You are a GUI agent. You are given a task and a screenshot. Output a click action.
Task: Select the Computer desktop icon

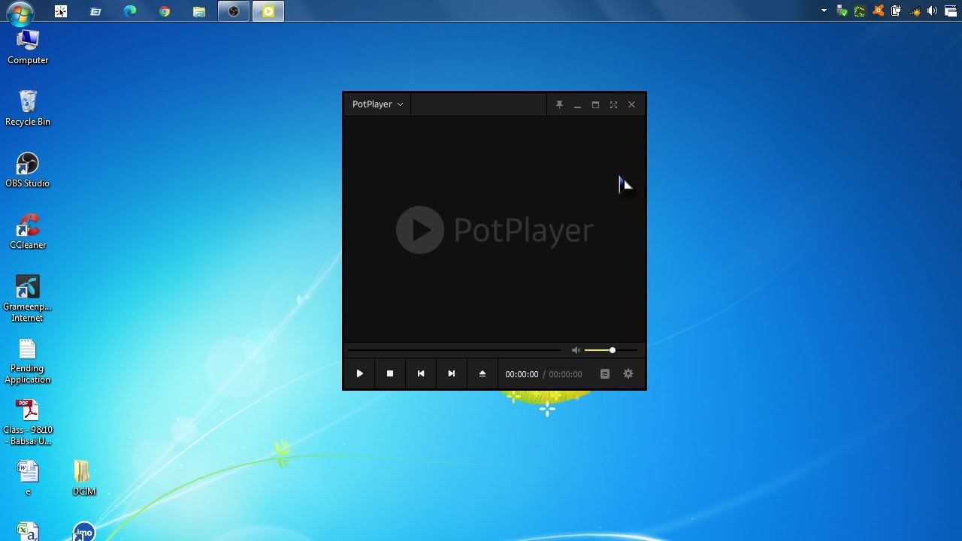tap(28, 47)
